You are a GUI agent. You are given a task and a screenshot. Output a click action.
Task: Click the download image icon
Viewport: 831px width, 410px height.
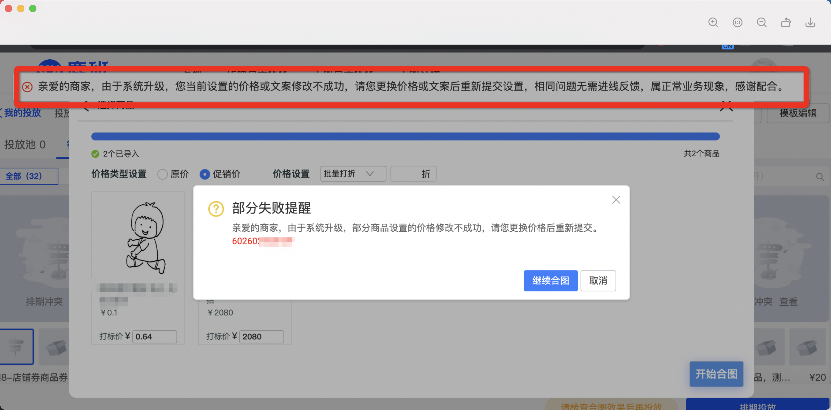tap(810, 22)
